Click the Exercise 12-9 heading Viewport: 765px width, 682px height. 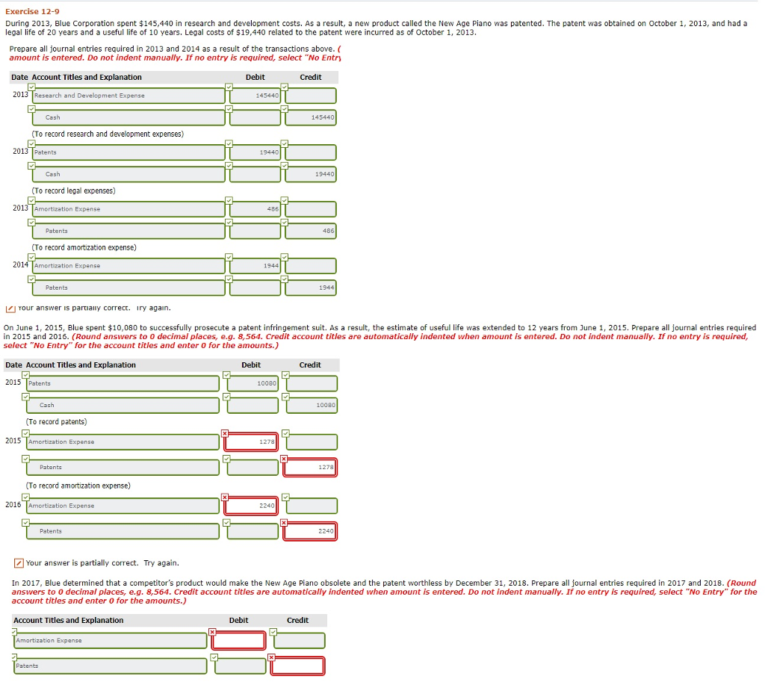coord(32,11)
